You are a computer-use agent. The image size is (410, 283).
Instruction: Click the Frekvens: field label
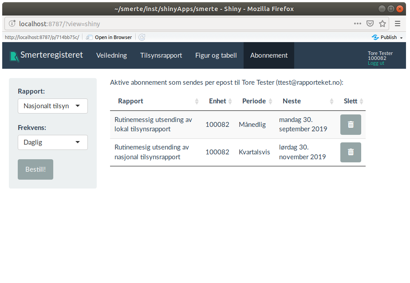pos(32,127)
